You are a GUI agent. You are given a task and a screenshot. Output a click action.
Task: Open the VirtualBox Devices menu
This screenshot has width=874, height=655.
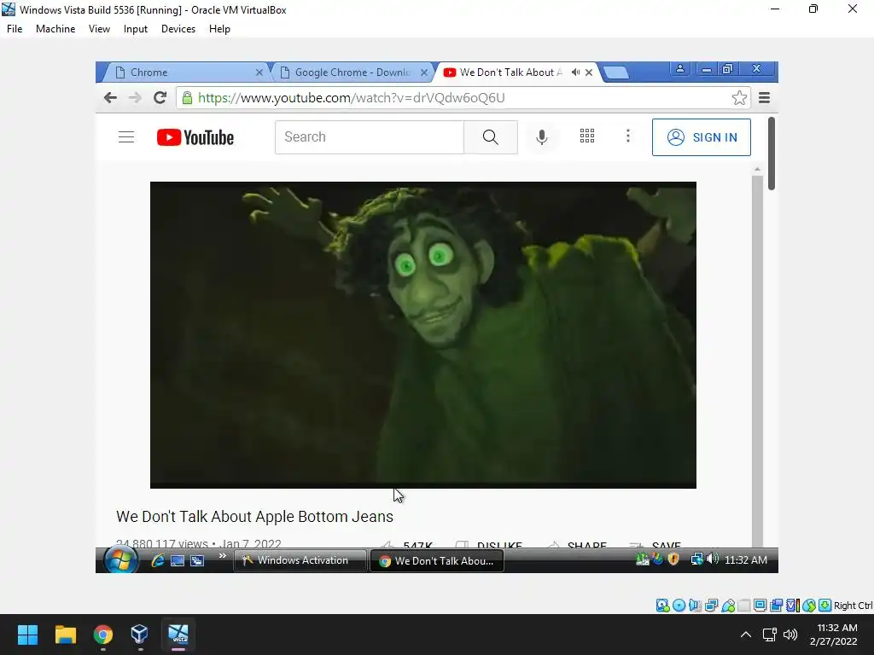coord(178,29)
